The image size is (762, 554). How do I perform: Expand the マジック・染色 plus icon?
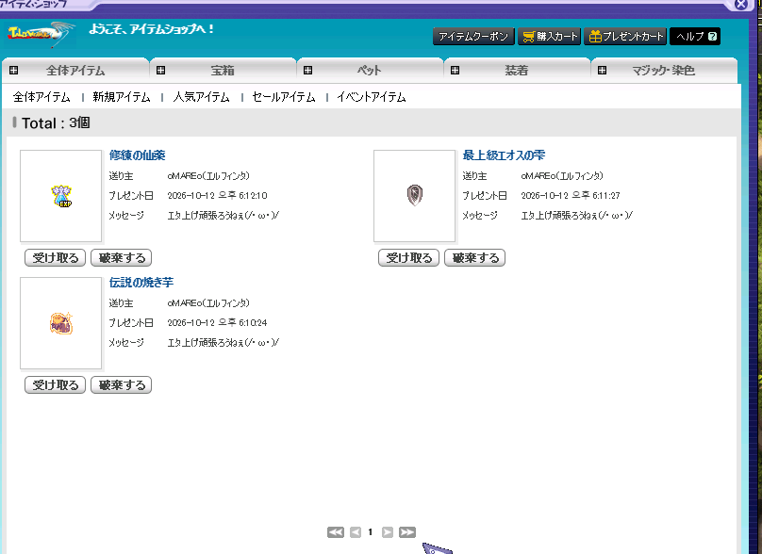(x=602, y=71)
